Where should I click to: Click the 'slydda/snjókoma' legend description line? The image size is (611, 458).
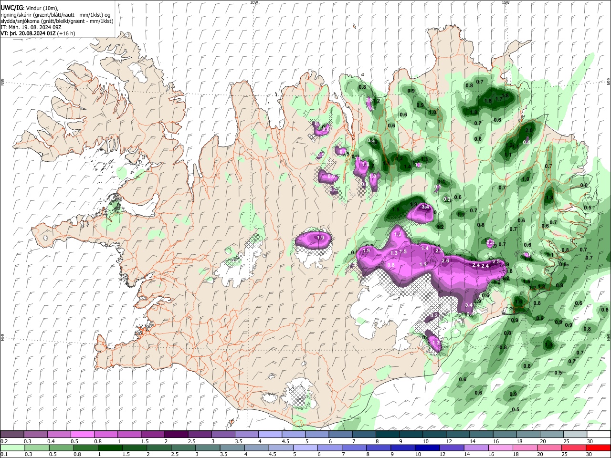57,21
